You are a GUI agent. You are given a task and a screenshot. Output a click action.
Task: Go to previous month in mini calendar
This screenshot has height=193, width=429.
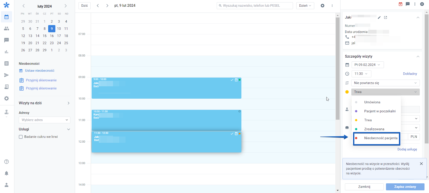pos(24,6)
